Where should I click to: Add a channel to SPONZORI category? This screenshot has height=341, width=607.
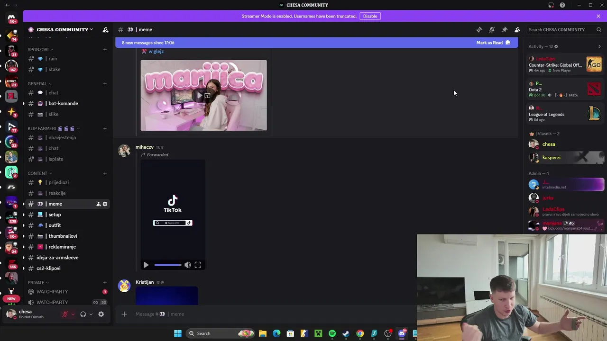pyautogui.click(x=105, y=49)
